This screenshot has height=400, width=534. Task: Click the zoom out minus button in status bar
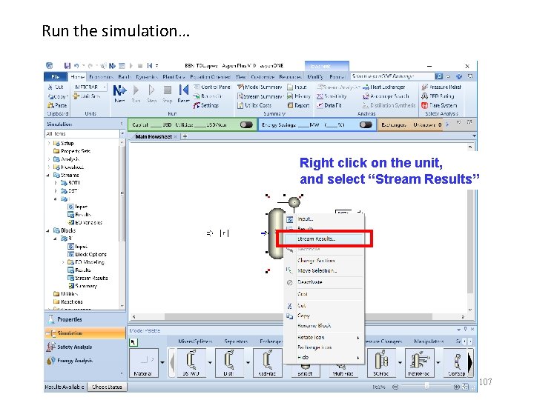point(395,387)
